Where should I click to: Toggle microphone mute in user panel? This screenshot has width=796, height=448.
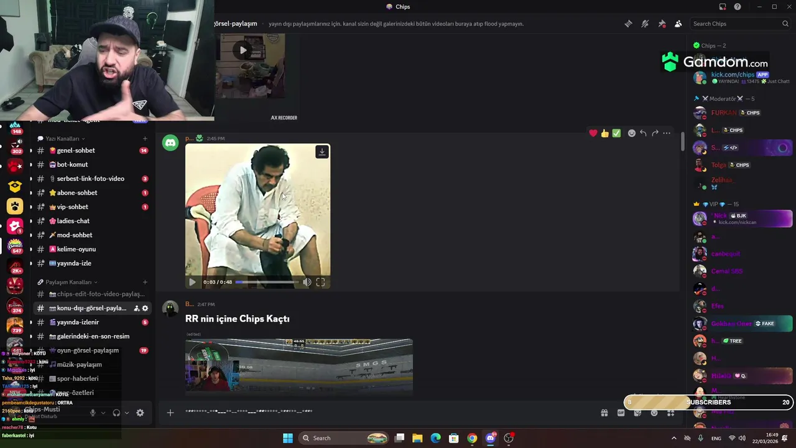[x=93, y=413]
